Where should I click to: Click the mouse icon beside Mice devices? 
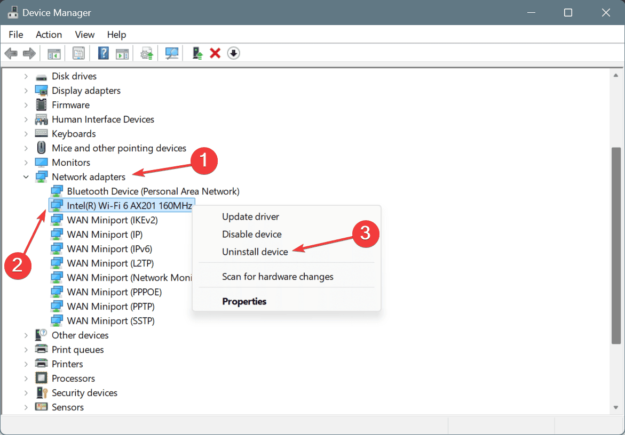[42, 148]
